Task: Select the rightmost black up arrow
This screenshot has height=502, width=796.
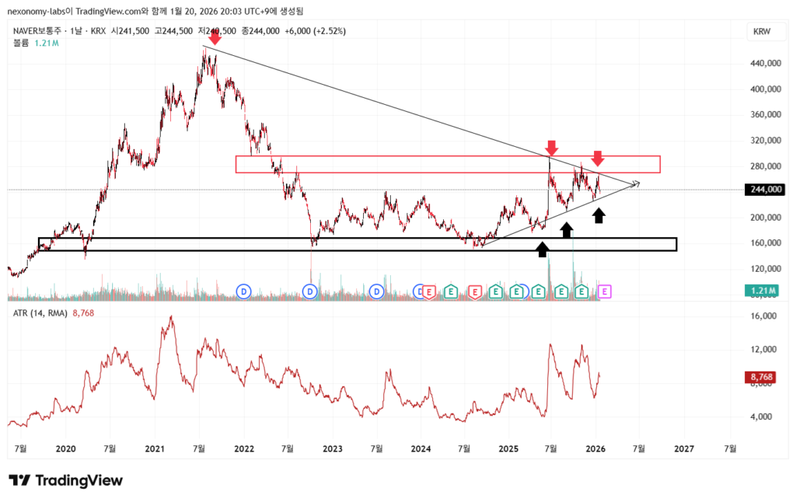Action: [x=599, y=214]
